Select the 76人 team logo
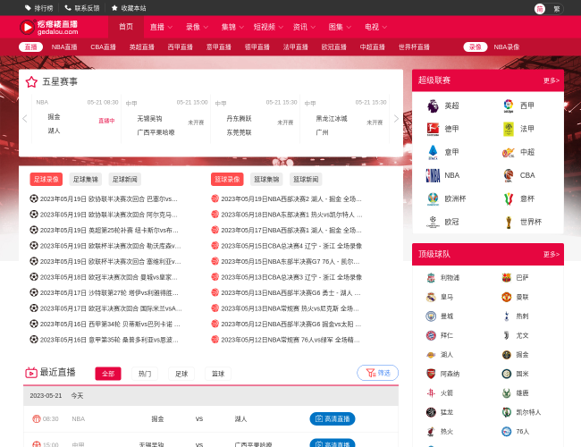581x447 pixels. click(x=506, y=432)
